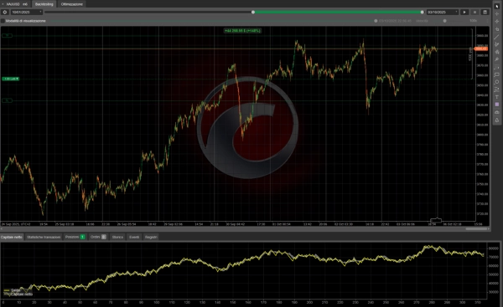Open the start date dropdown 10/01/2025
This screenshot has height=307, width=503.
27,13
